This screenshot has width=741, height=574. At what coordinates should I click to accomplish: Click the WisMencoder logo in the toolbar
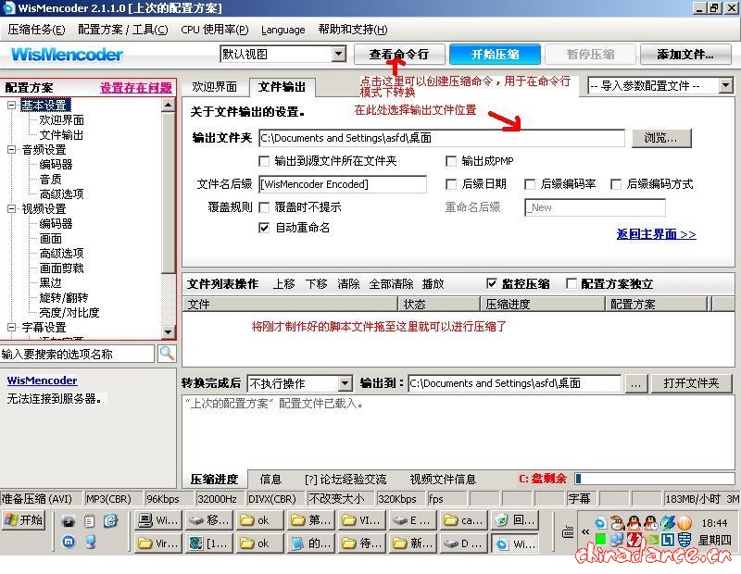point(67,55)
